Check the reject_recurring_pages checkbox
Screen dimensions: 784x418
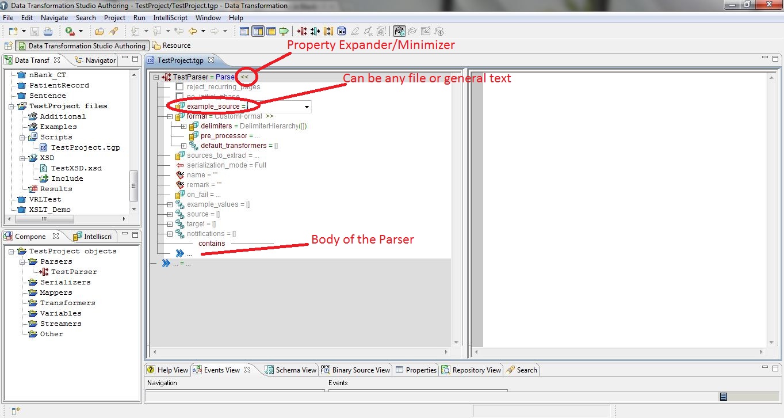[x=180, y=86]
